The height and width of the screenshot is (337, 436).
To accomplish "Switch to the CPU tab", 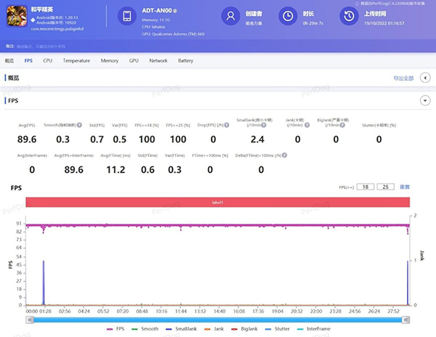I will pos(47,61).
